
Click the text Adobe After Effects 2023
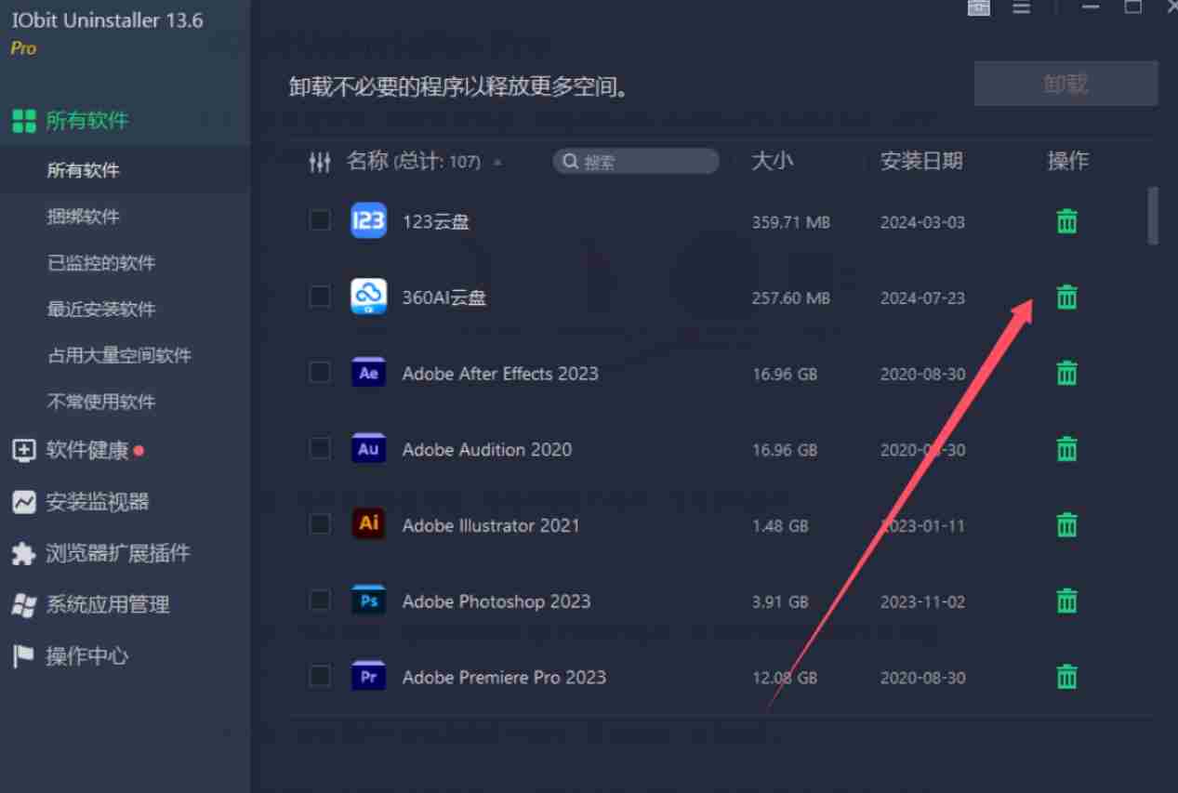pyautogui.click(x=500, y=374)
